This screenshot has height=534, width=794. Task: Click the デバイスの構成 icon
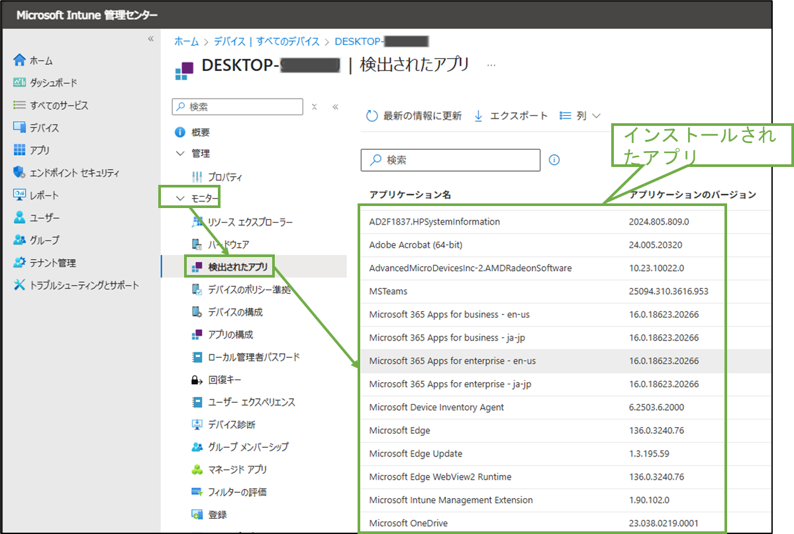tap(197, 311)
